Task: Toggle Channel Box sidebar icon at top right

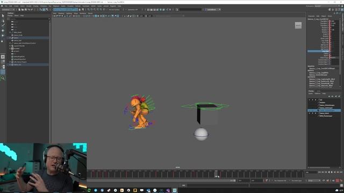Action: 342,10
